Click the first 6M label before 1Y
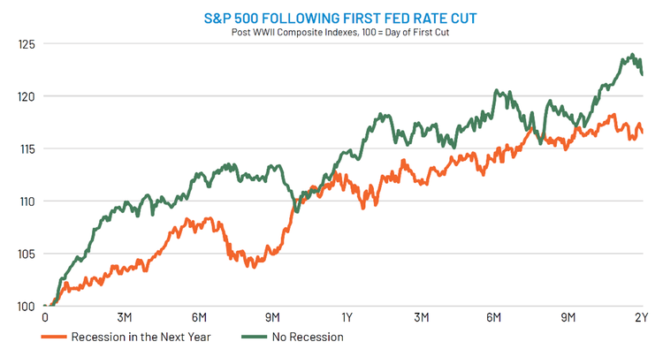The height and width of the screenshot is (357, 663). click(199, 317)
